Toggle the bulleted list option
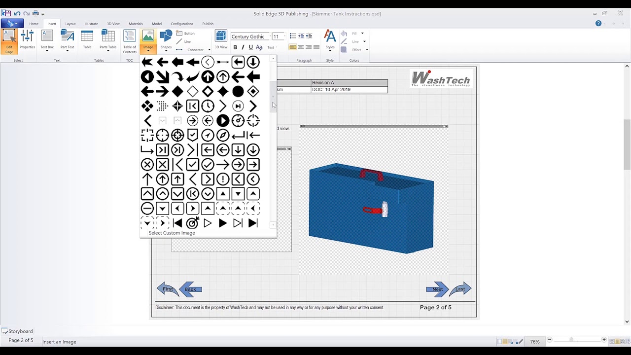Viewport: 631px width, 355px height. click(x=293, y=36)
